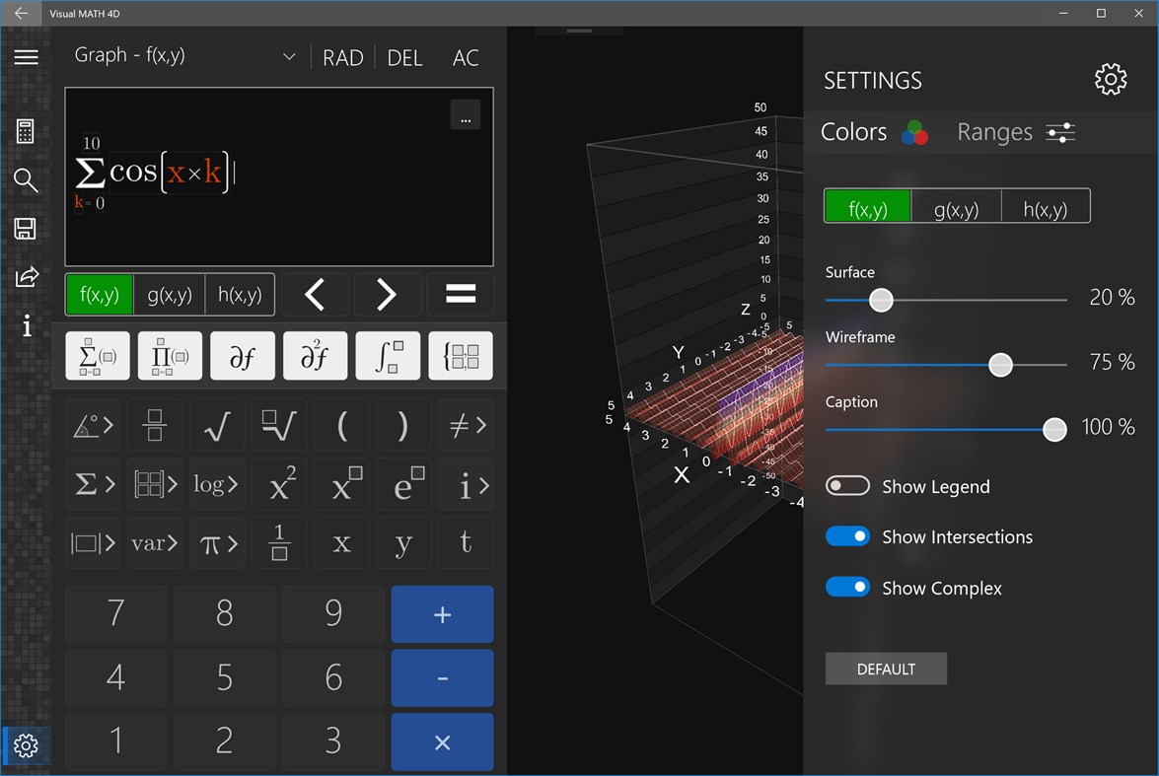Open the calculator mode sidebar icon
The height and width of the screenshot is (776, 1159).
(x=25, y=131)
